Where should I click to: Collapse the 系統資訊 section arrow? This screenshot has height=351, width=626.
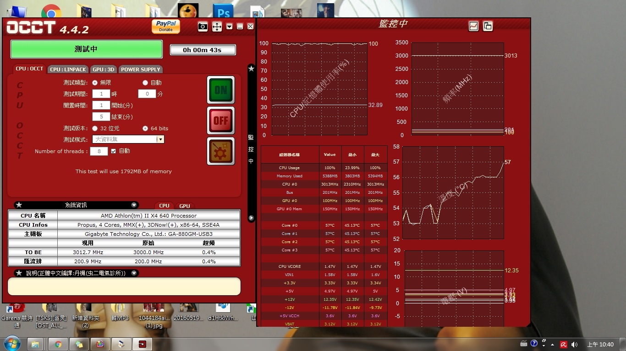click(134, 205)
